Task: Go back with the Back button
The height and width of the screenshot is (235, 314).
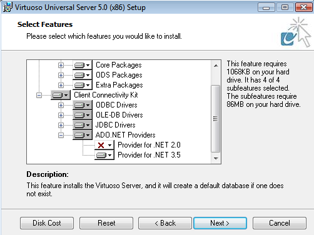Action: point(165,223)
